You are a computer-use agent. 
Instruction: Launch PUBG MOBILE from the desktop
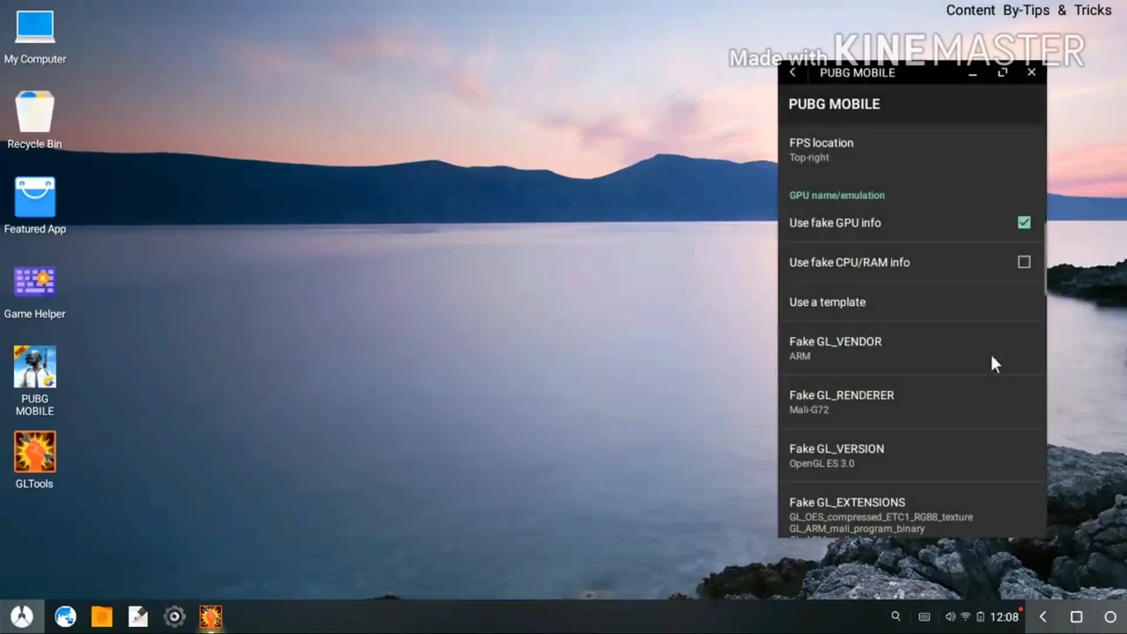tap(35, 380)
